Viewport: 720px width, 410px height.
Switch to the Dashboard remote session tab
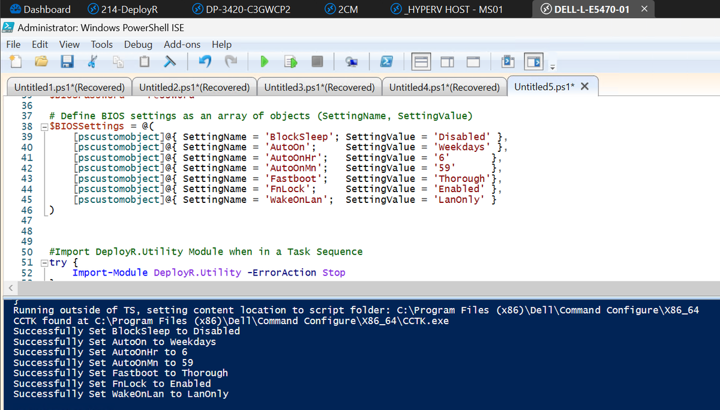tap(40, 9)
